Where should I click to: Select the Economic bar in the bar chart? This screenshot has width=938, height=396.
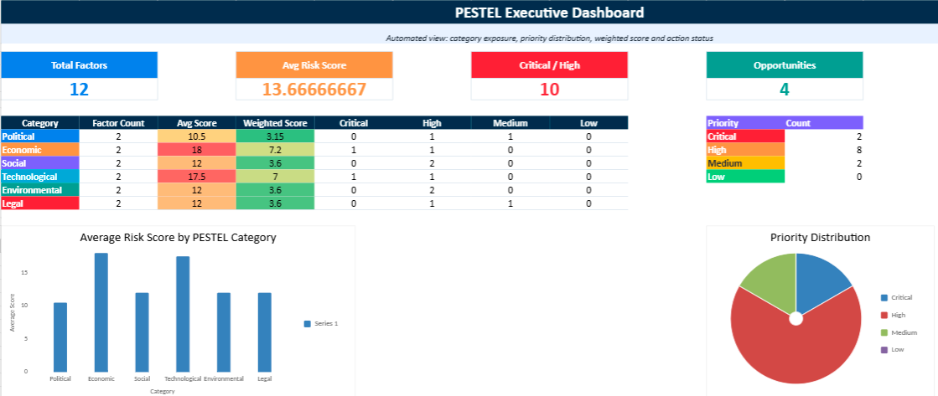tap(101, 312)
